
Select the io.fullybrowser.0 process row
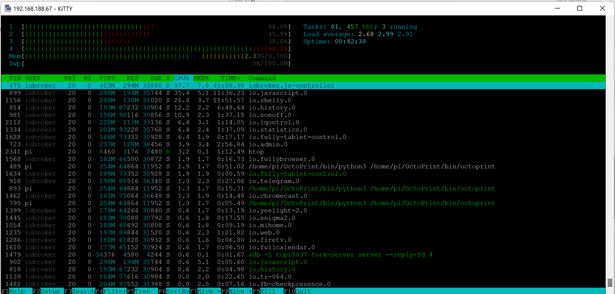[302, 159]
